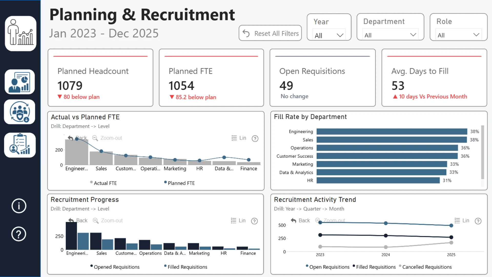This screenshot has width=492, height=277.
Task: Click Planned FTE legend item
Action: tap(179, 183)
